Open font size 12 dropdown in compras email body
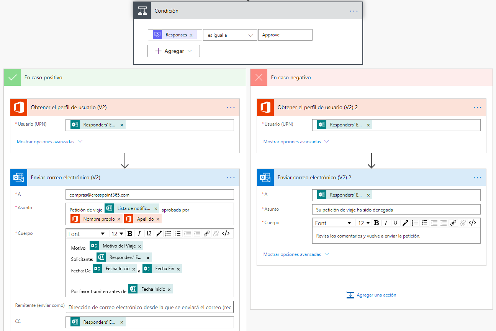The image size is (496, 331). point(117,234)
